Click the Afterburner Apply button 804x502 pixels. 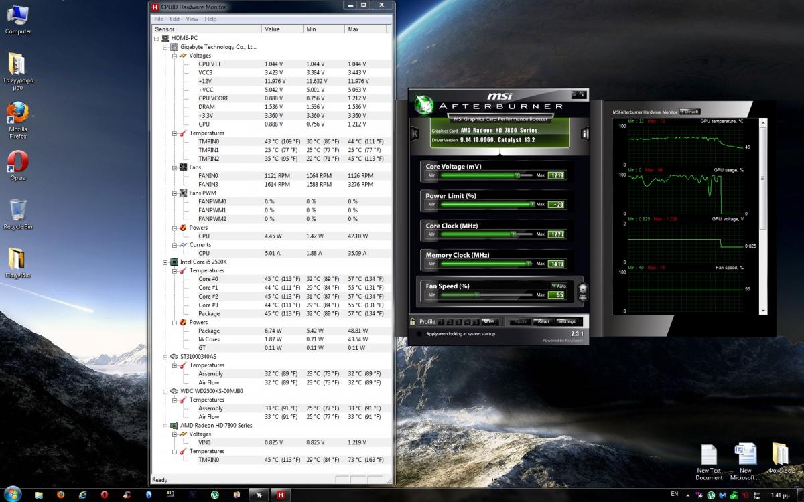[521, 321]
